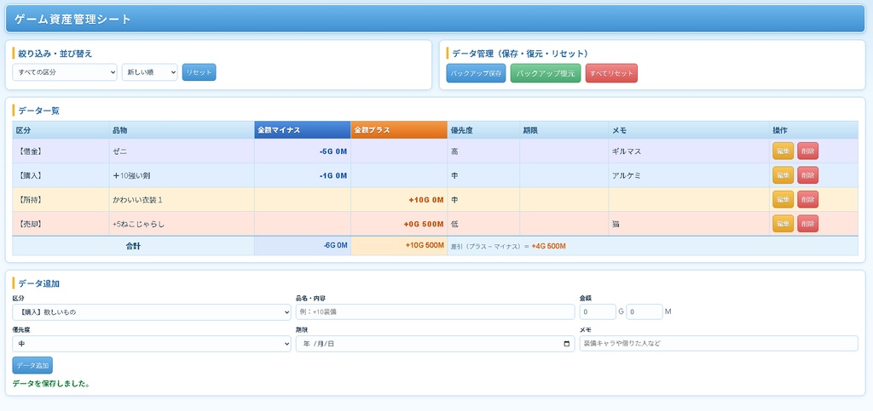873x411 pixels.
Task: Open the 優先度 dropdown in データ追加
Action: click(152, 344)
